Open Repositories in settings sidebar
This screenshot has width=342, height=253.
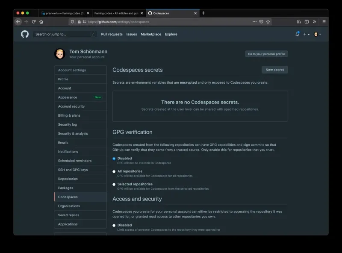click(80, 179)
